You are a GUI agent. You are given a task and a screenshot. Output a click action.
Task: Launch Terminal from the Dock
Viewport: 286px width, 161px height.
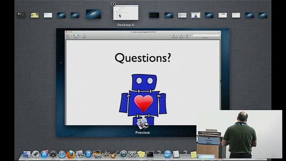[150, 154]
